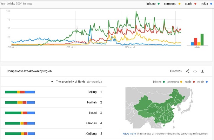
Task: Select the nokia blue dot in top legend
Action: pos(211,4)
